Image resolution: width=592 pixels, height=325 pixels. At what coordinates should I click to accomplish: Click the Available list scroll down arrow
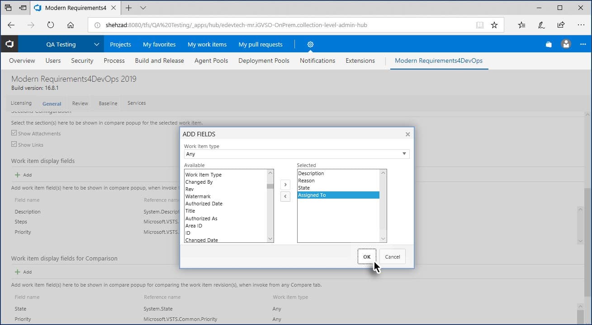click(x=270, y=239)
